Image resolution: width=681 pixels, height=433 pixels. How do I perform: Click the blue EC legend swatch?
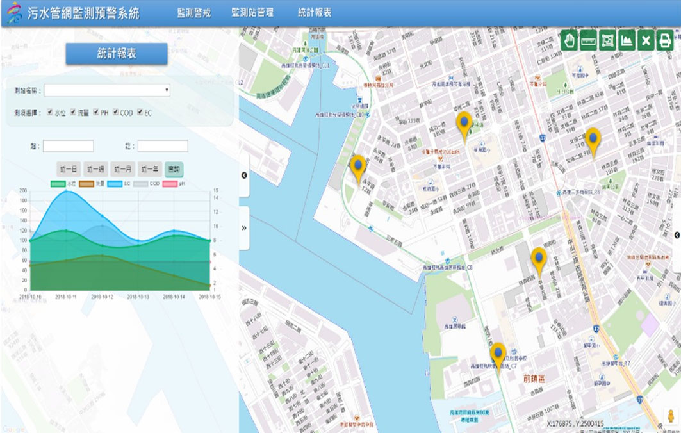pyautogui.click(x=115, y=184)
